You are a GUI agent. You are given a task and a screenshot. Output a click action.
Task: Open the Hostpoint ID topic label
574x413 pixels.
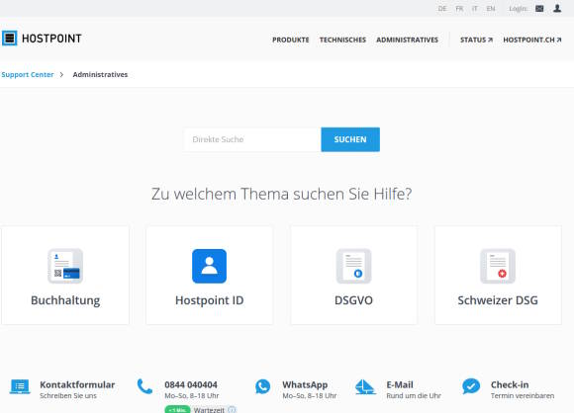[210, 300]
